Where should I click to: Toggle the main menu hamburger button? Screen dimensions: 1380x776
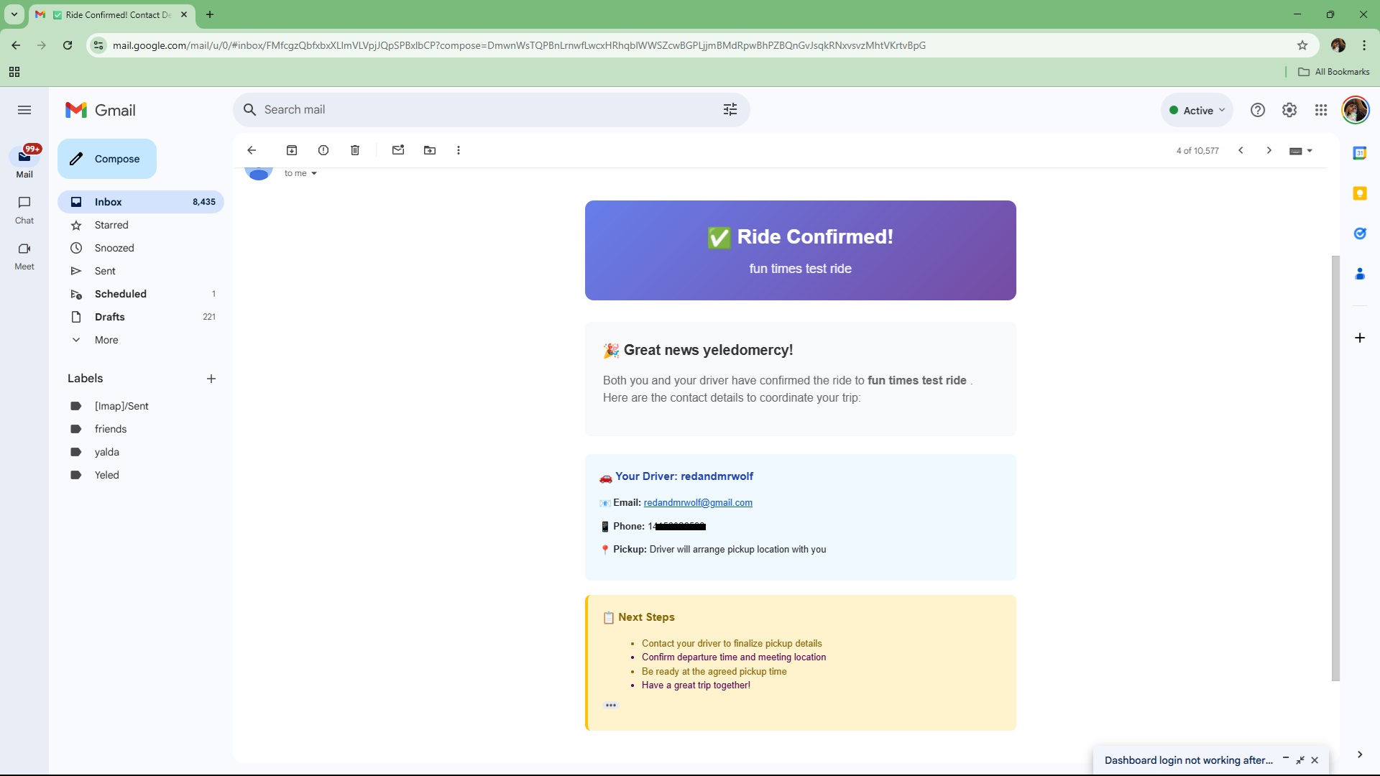[24, 110]
